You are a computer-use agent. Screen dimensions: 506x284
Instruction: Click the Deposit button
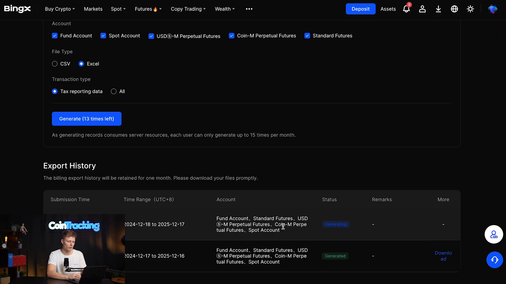[361, 9]
